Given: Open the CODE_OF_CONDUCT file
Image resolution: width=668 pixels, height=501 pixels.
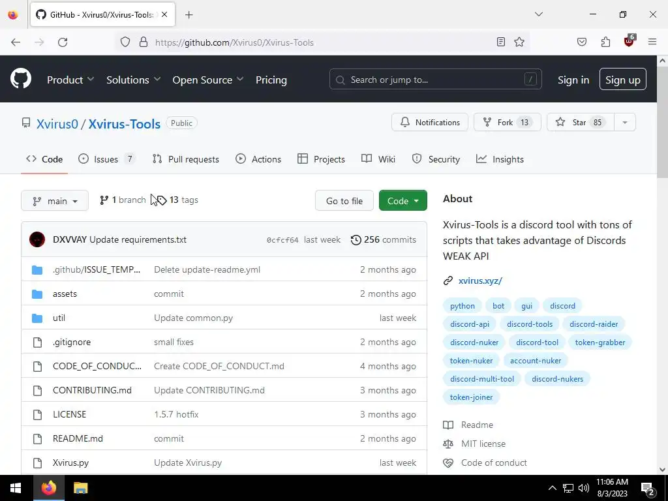Looking at the screenshot, I should [97, 366].
